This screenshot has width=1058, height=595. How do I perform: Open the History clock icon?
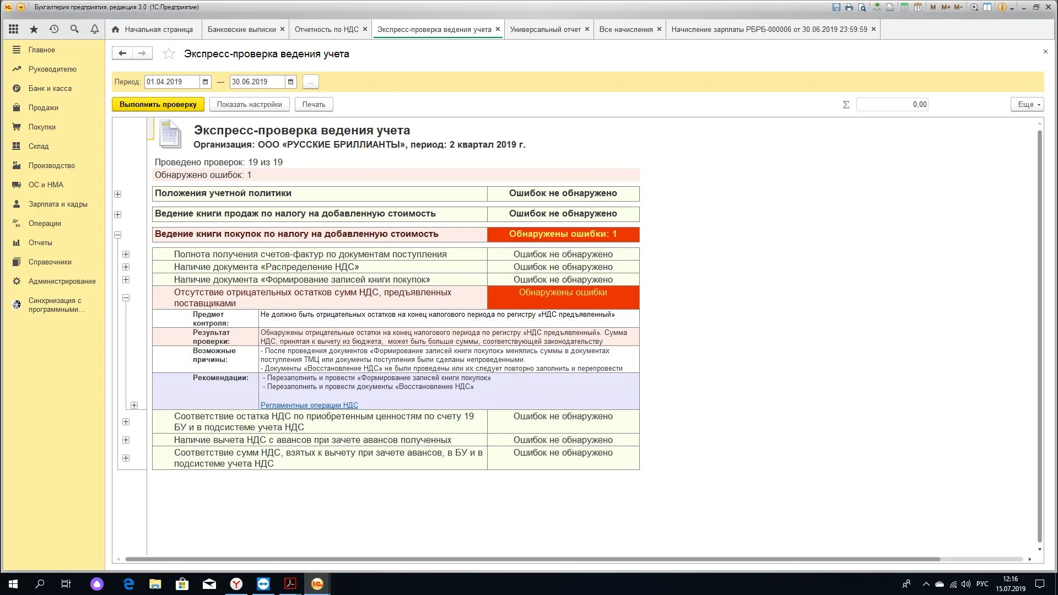tap(54, 29)
